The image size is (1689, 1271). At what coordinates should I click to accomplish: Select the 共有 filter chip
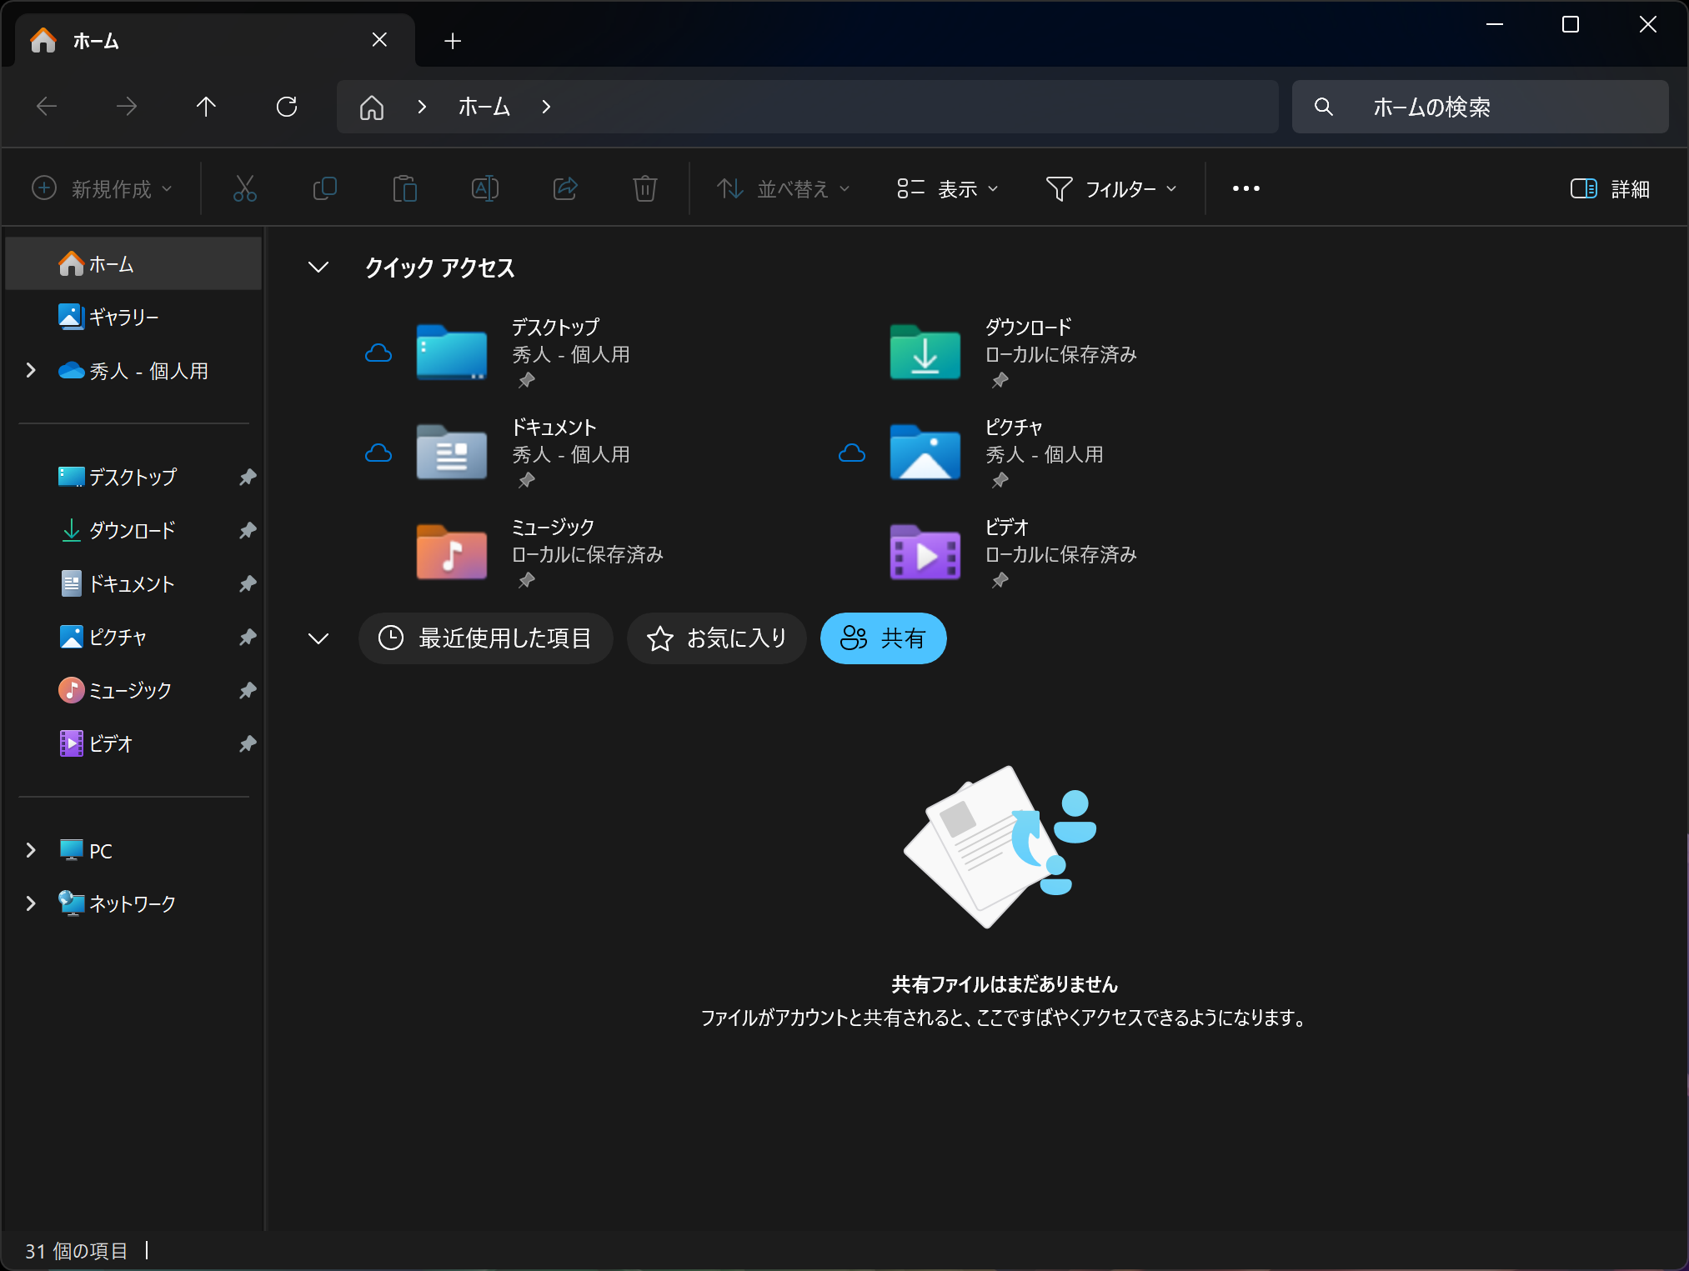[x=883, y=638]
